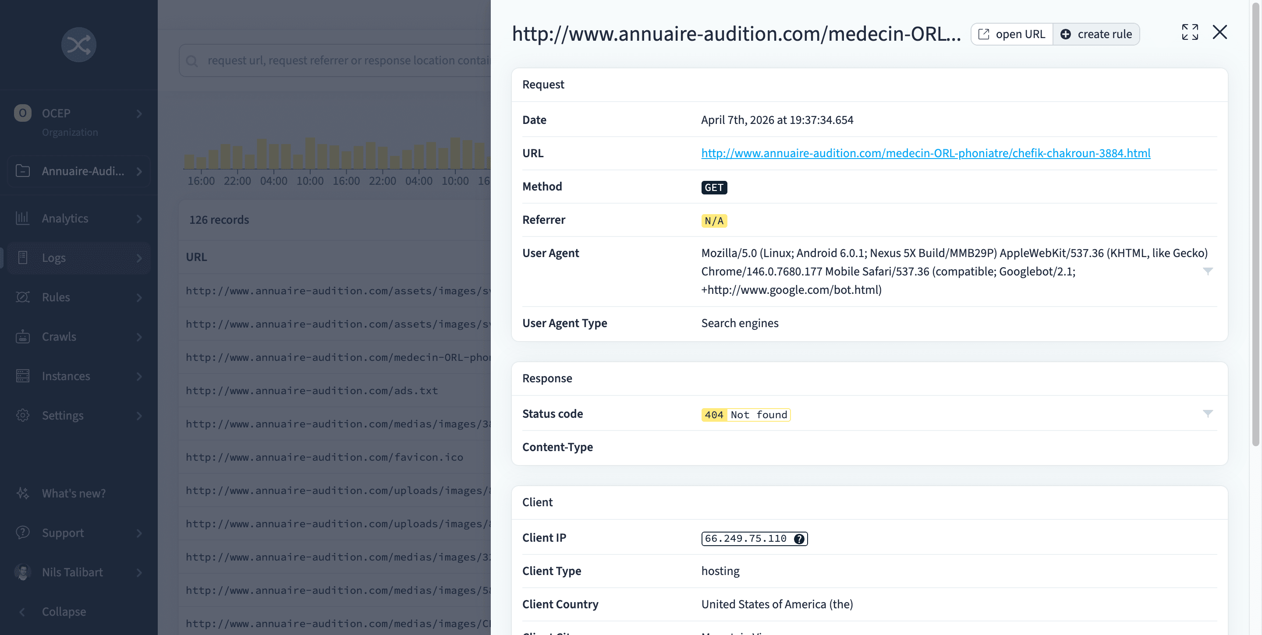Click the detail panel vertical scrollbar
The image size is (1262, 635).
[x=1255, y=225]
